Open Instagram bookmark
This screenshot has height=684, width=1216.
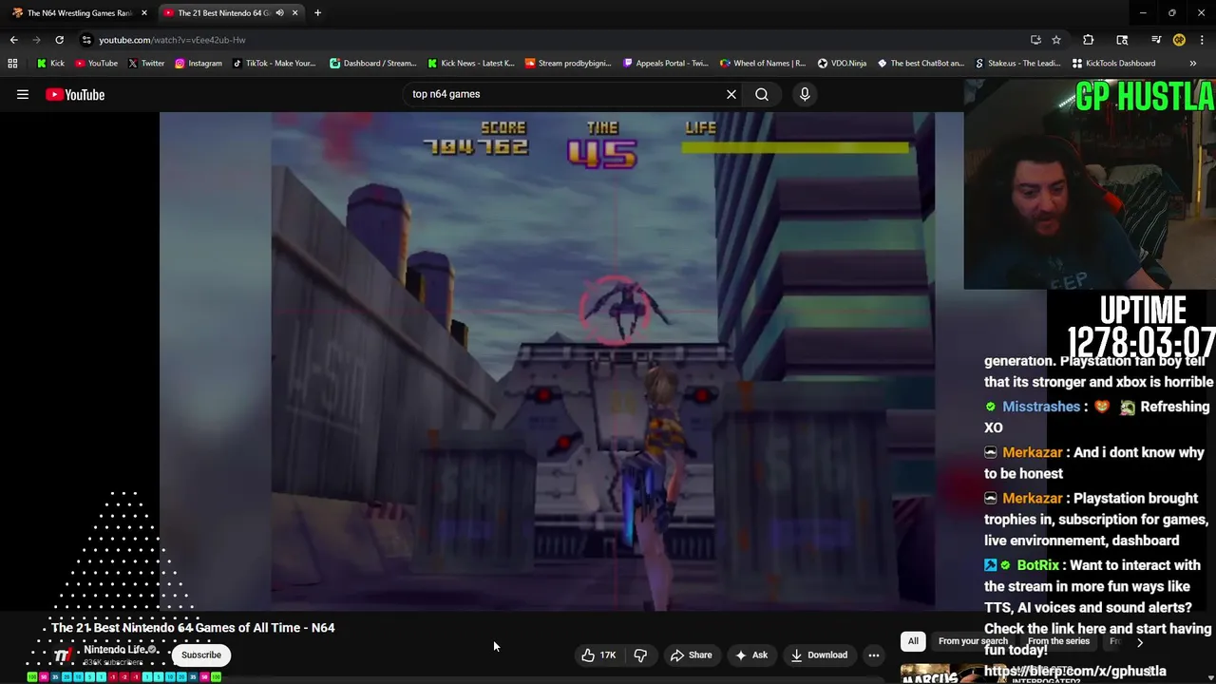[x=198, y=64]
